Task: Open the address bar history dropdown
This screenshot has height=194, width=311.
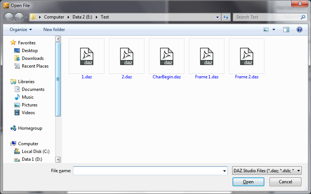Action: click(x=217, y=17)
